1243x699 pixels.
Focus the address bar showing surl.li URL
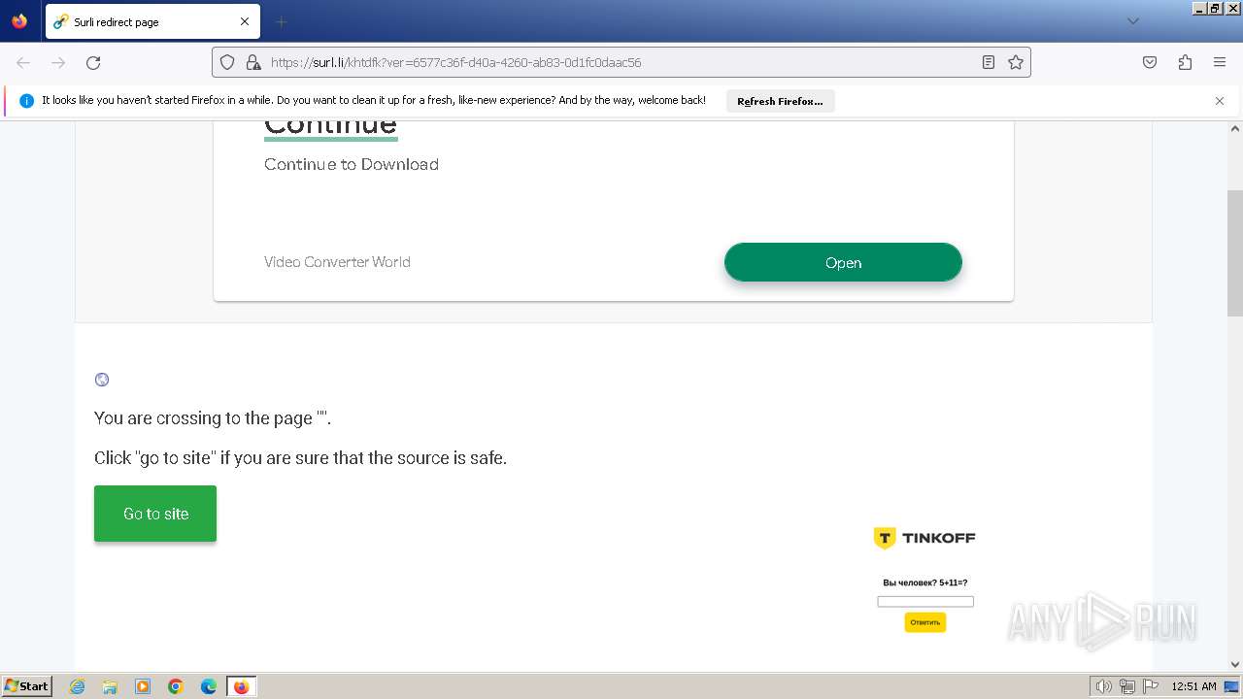(621, 62)
